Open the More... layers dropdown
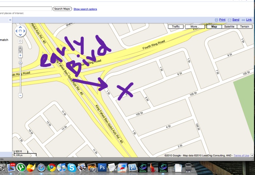Viewport: 255px width, 175px height. click(195, 27)
